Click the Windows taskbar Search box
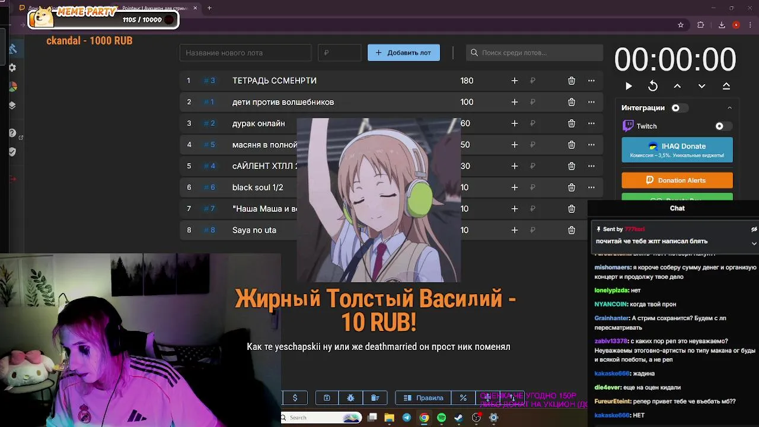 [321, 418]
